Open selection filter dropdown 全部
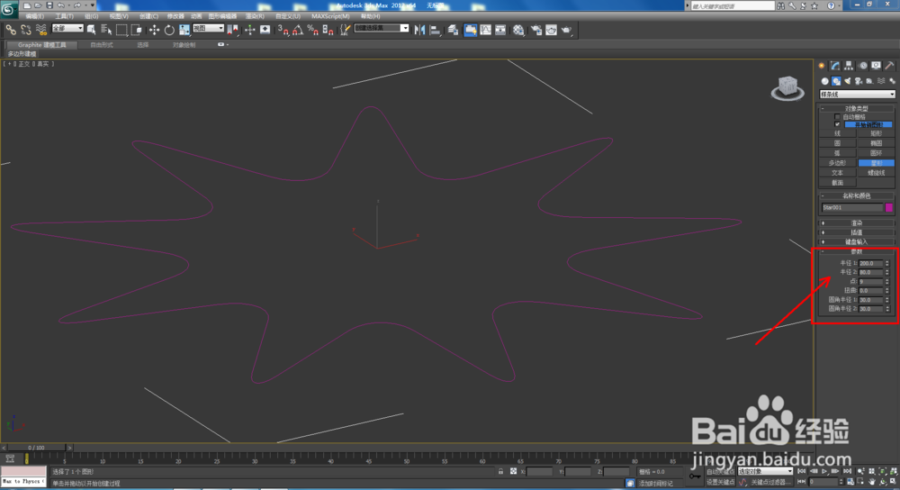This screenshot has height=490, width=900. [67, 28]
